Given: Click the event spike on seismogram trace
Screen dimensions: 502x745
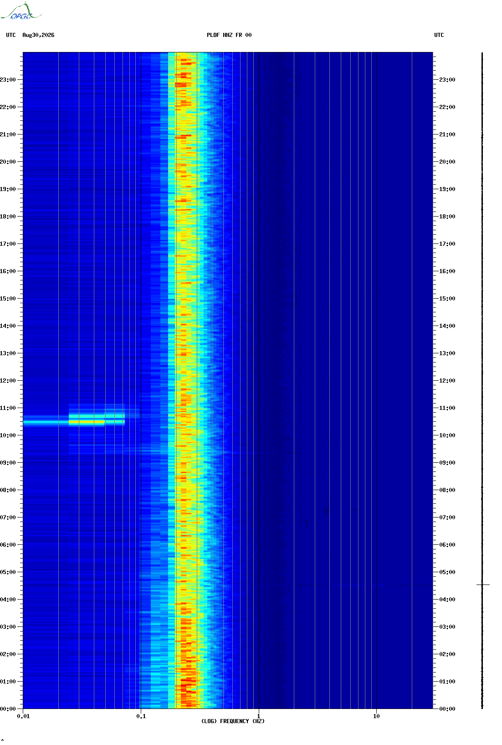Looking at the screenshot, I should tap(483, 585).
